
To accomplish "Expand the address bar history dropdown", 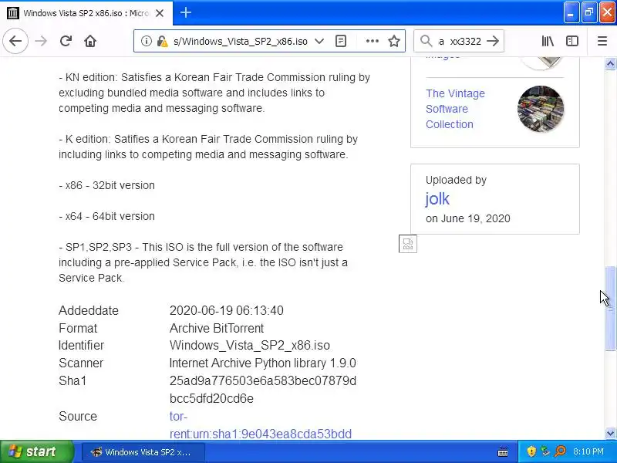I will point(319,41).
